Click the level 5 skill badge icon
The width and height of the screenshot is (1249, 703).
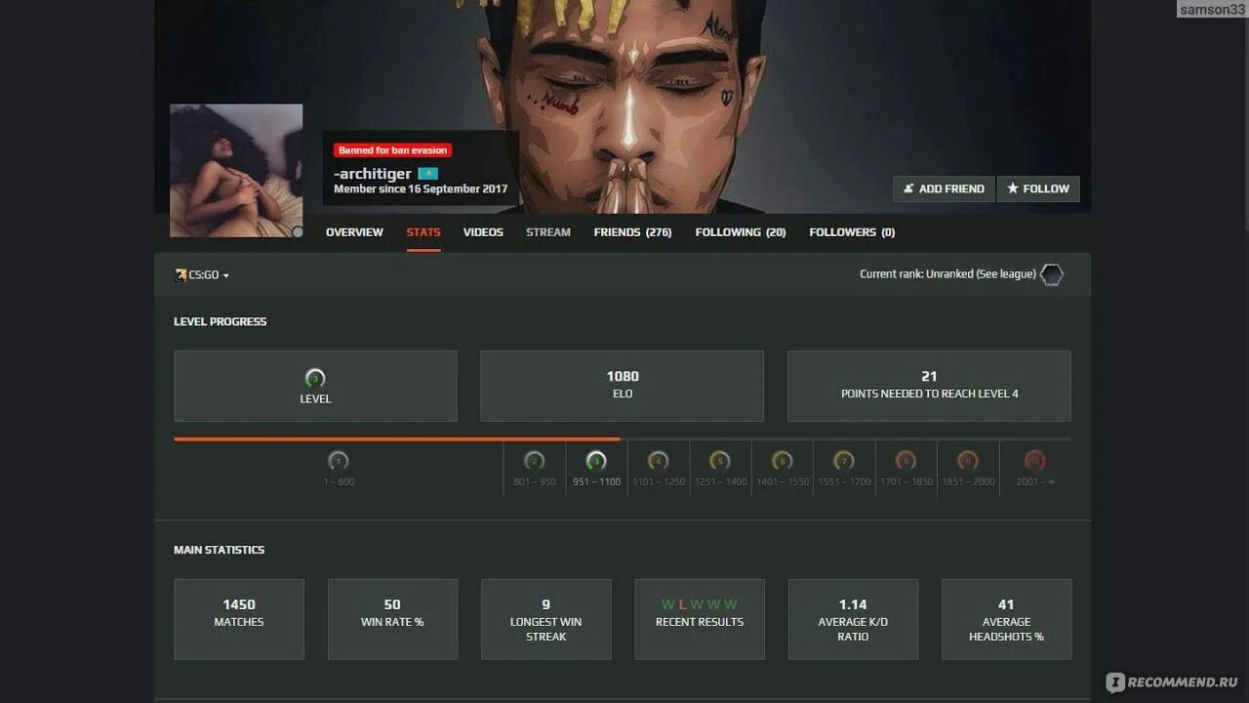click(x=720, y=461)
